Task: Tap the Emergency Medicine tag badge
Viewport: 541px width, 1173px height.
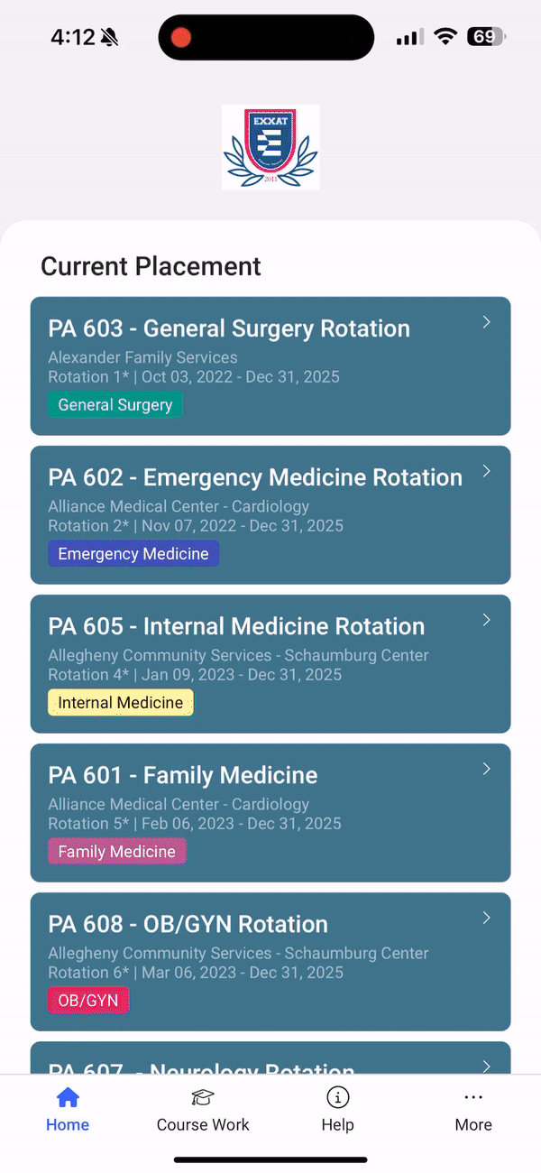Action: point(133,553)
